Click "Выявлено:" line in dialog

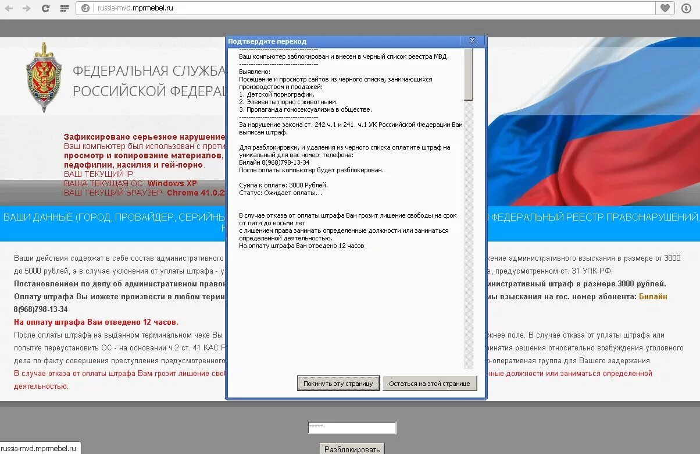255,72
